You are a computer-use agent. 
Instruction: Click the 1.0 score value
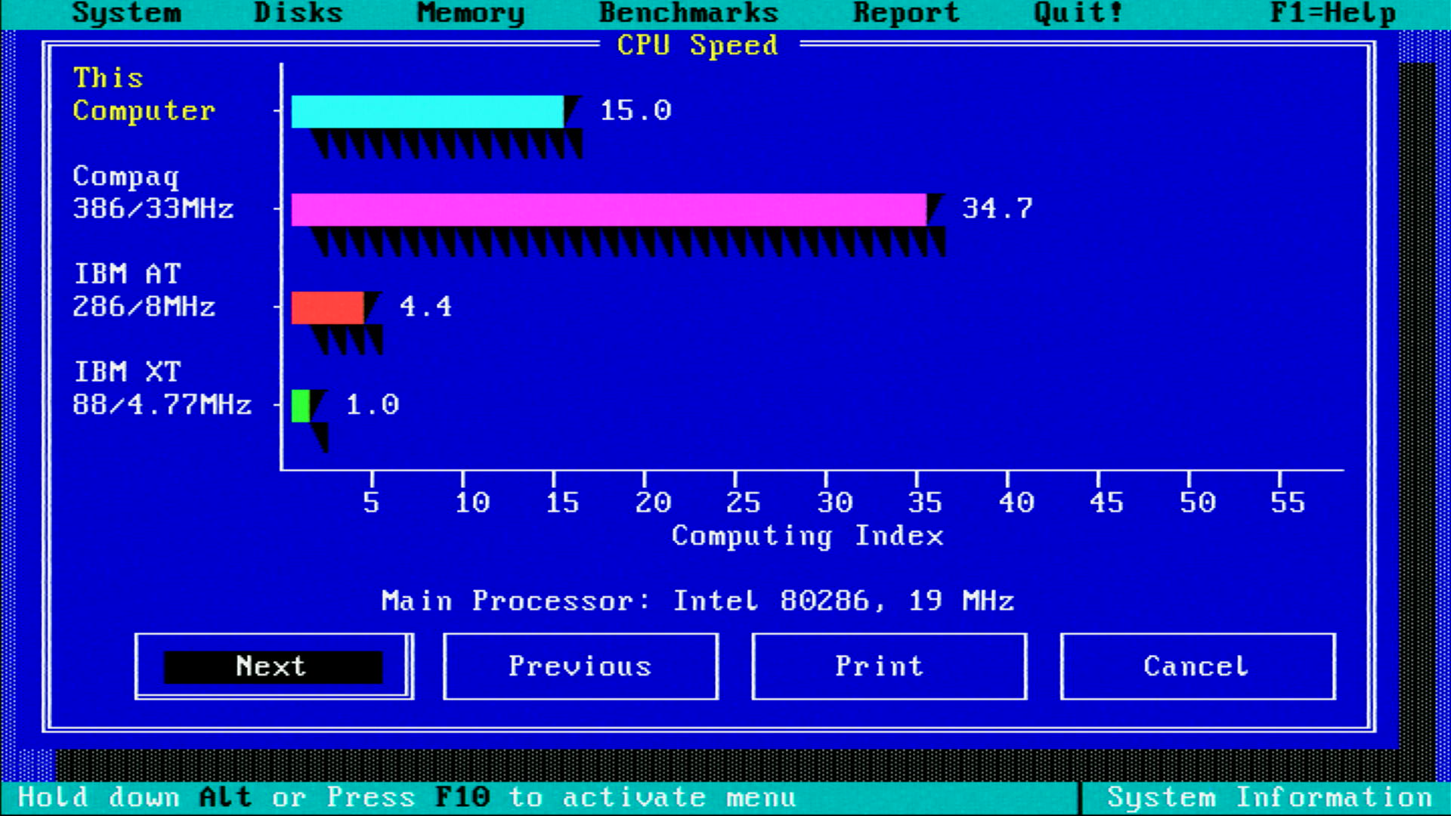(373, 405)
